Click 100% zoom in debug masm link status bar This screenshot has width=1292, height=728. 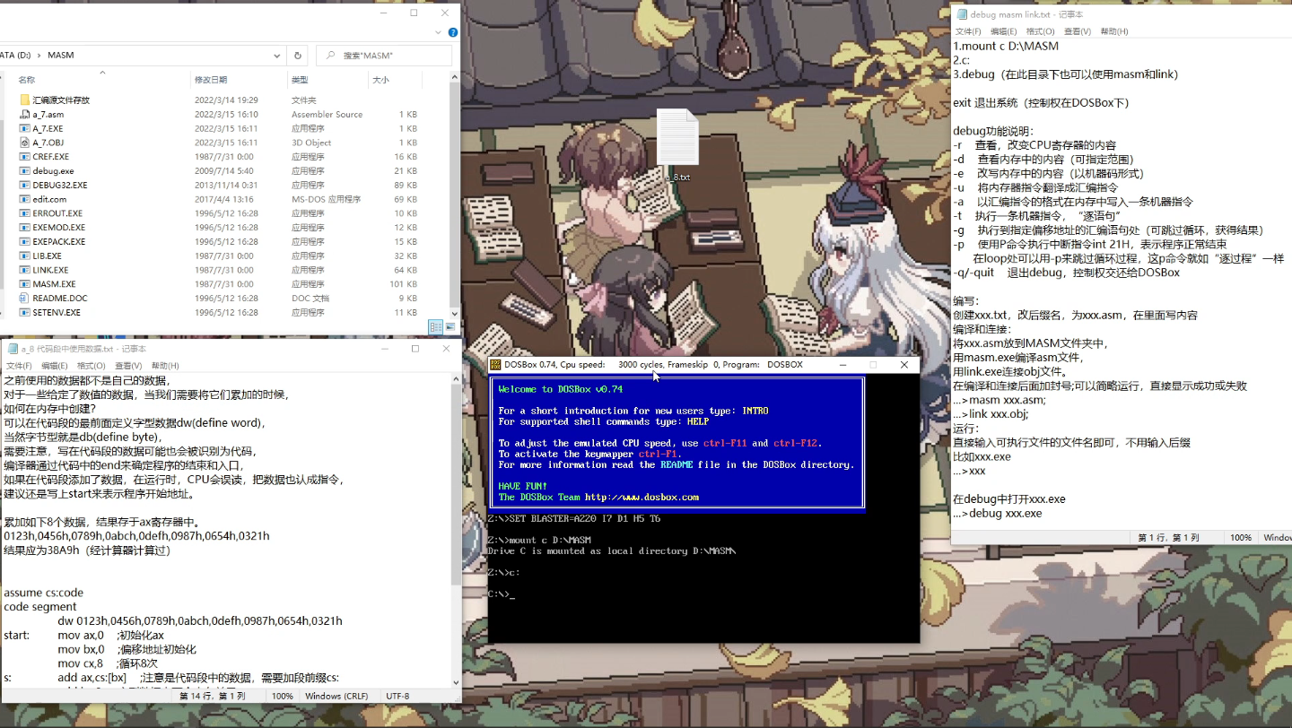click(x=1241, y=538)
